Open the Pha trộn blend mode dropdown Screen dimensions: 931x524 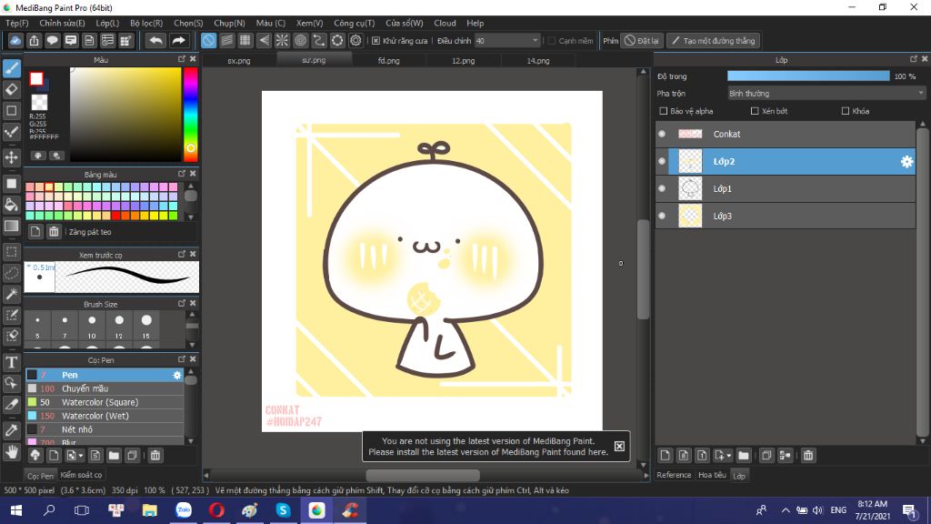point(826,93)
